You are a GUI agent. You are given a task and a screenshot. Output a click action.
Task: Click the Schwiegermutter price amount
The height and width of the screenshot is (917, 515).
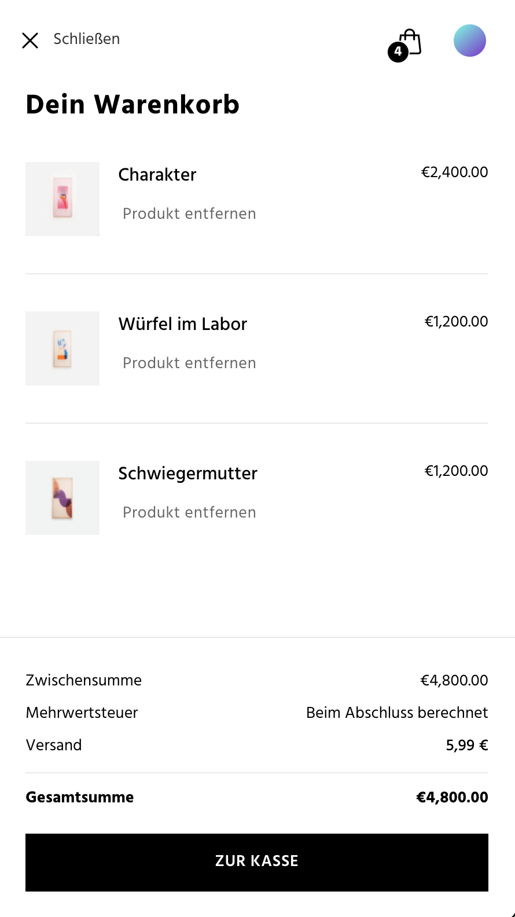point(456,471)
